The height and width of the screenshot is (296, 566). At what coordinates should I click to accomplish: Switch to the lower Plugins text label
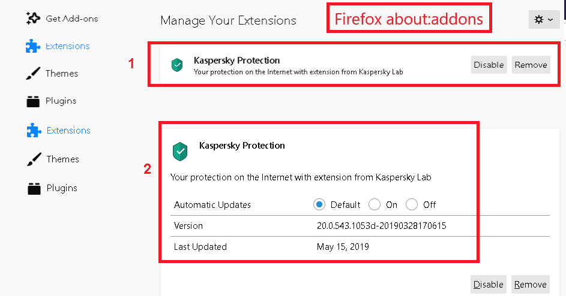(x=62, y=188)
